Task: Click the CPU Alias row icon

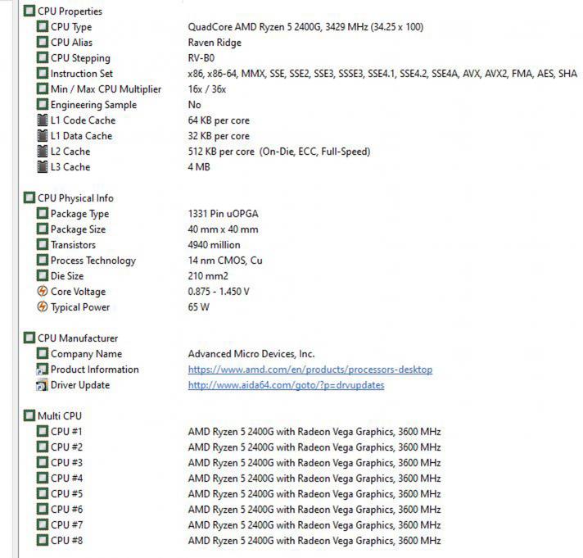Action: 43,42
